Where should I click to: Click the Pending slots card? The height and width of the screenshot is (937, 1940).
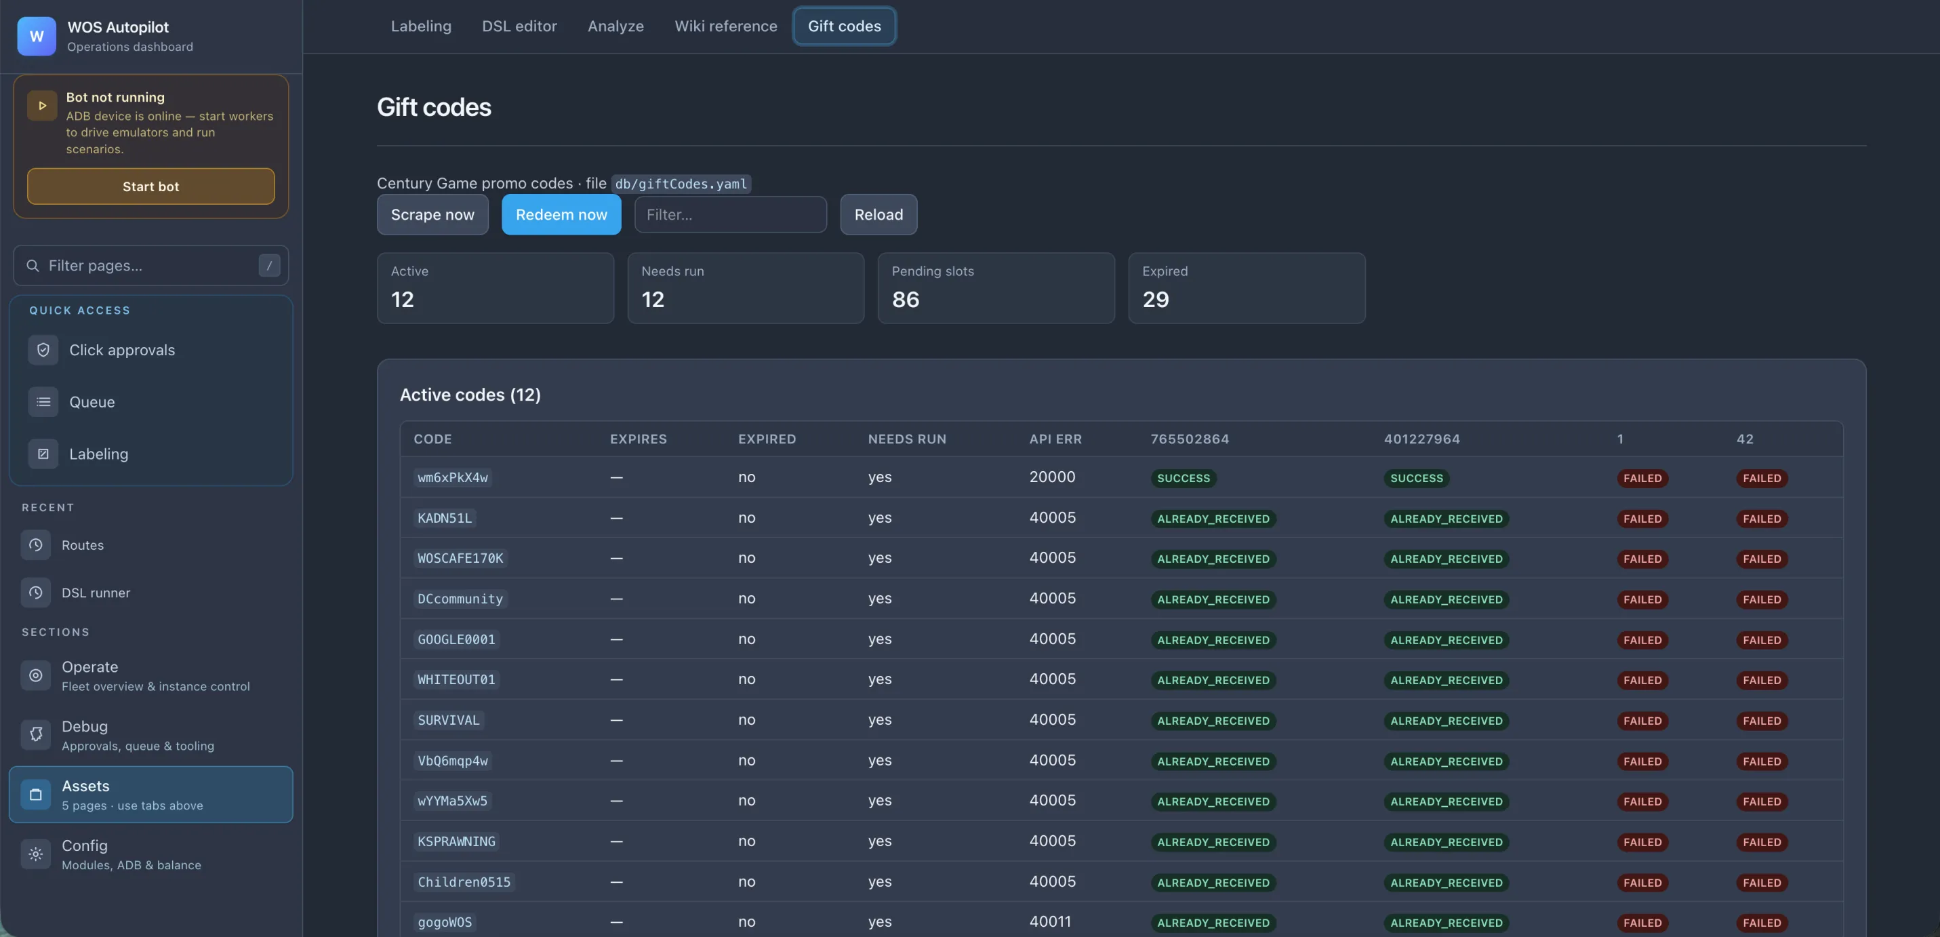[x=996, y=287]
